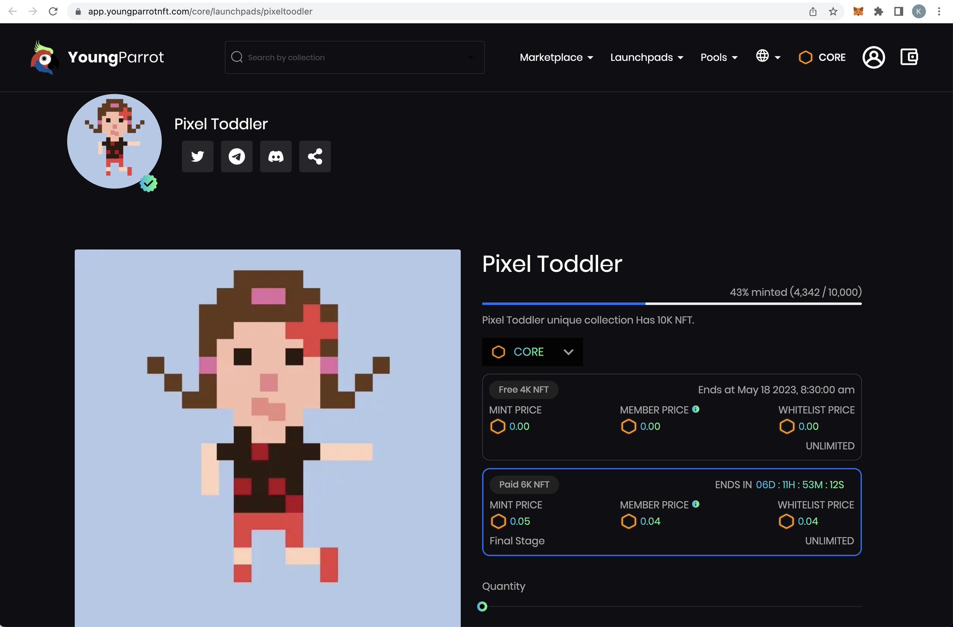Open the Telegram channel icon

(236, 156)
